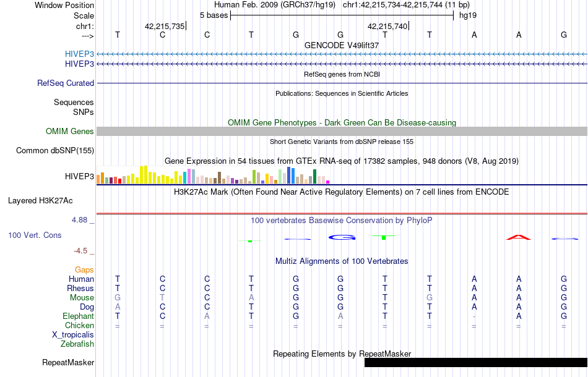This screenshot has height=377, width=588.
Task: Select the Chicken species row label
Action: 79,325
